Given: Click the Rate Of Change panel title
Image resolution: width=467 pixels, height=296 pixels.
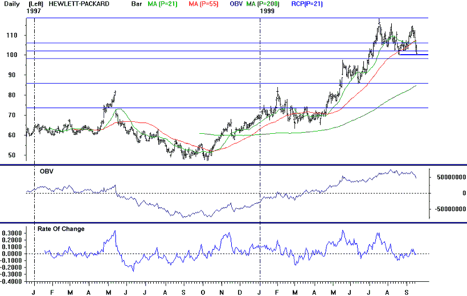Looking at the screenshot, I should (x=61, y=229).
